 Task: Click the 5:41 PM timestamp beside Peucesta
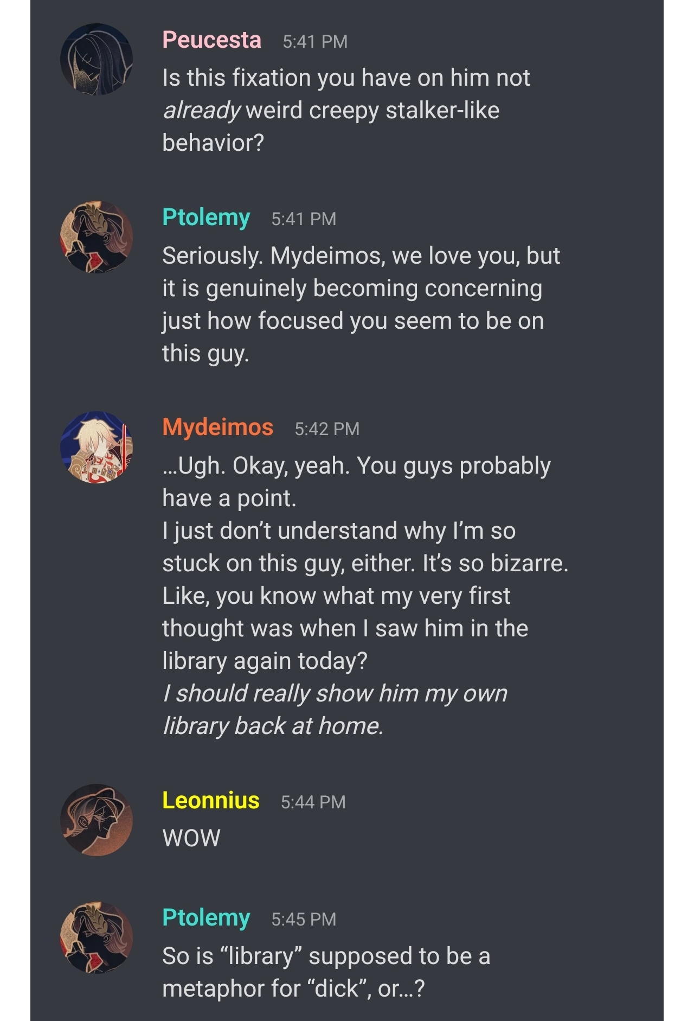click(x=315, y=42)
